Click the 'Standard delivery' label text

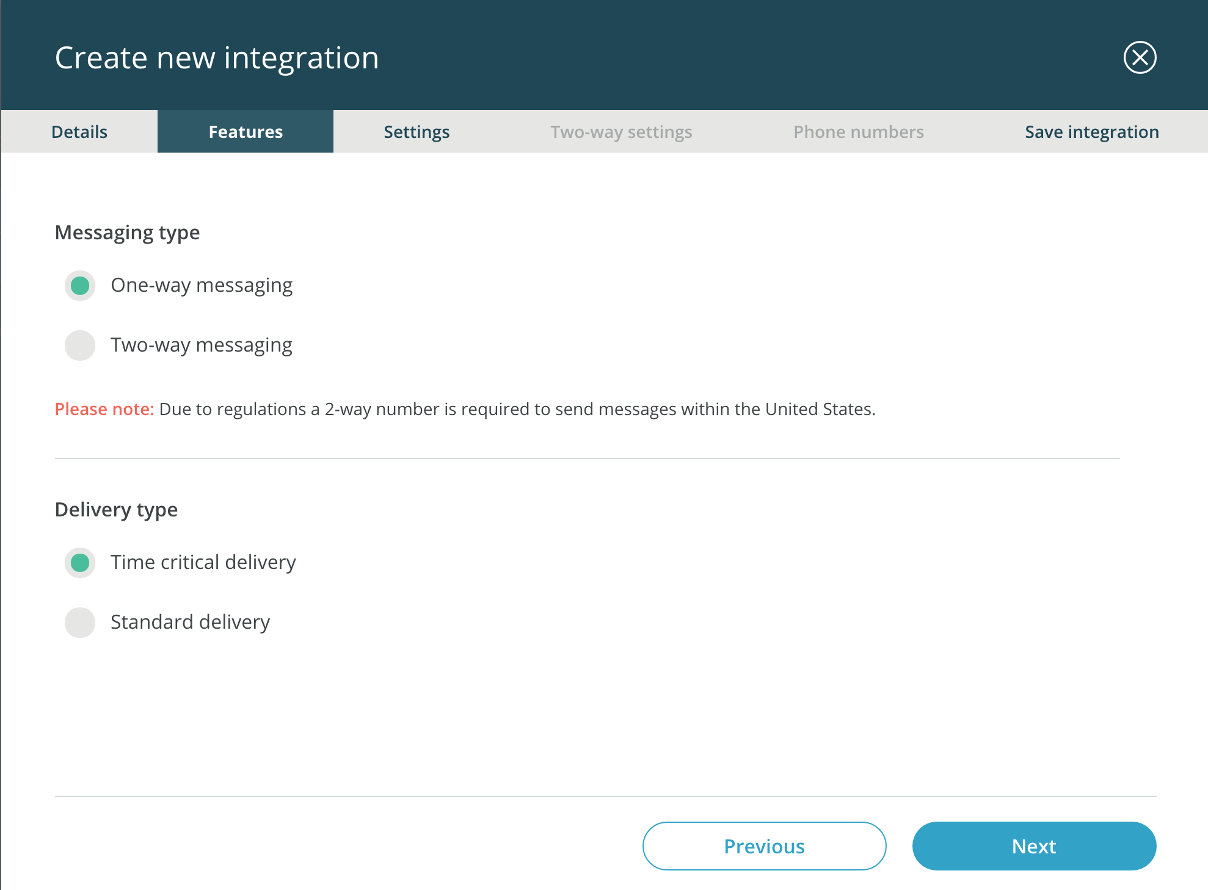190,622
